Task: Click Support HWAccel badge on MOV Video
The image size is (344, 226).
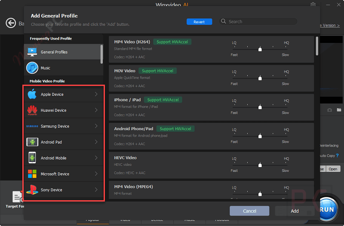Action: pos(157,71)
